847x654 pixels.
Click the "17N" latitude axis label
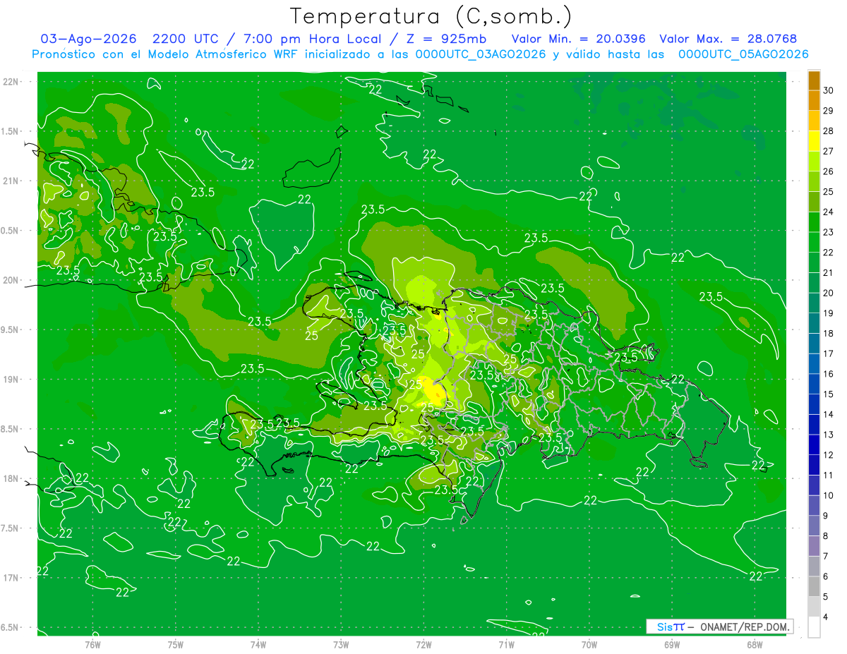pyautogui.click(x=11, y=578)
